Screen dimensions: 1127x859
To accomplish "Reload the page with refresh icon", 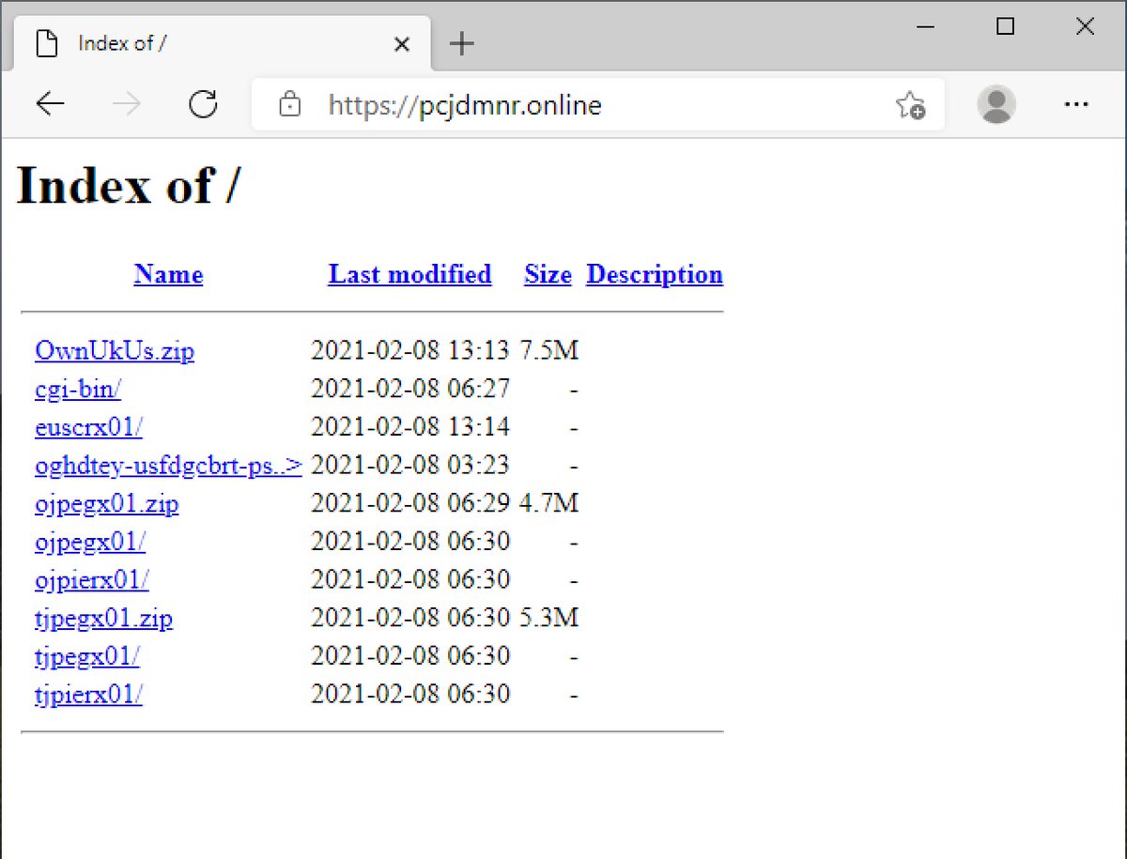I will coord(203,104).
